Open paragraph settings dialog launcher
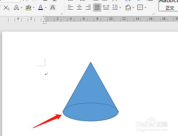This screenshot has width=178, height=136. point(153,13)
